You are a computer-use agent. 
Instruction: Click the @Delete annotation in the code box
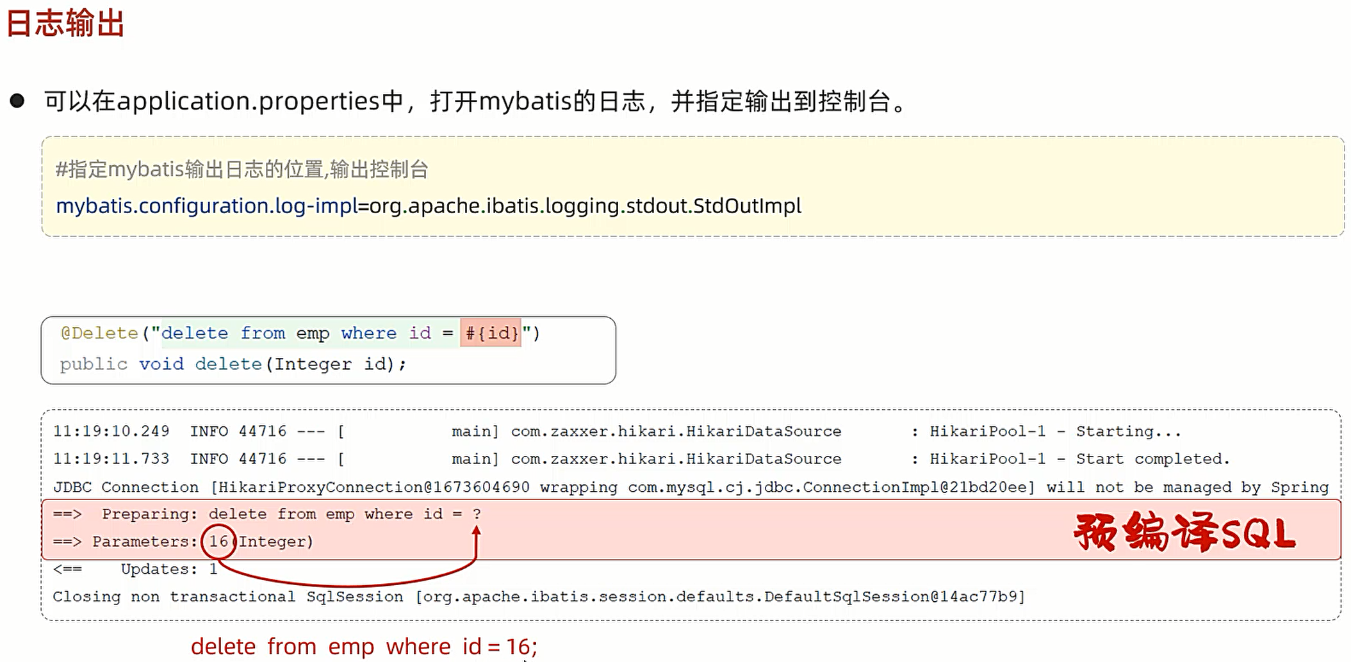(x=99, y=333)
